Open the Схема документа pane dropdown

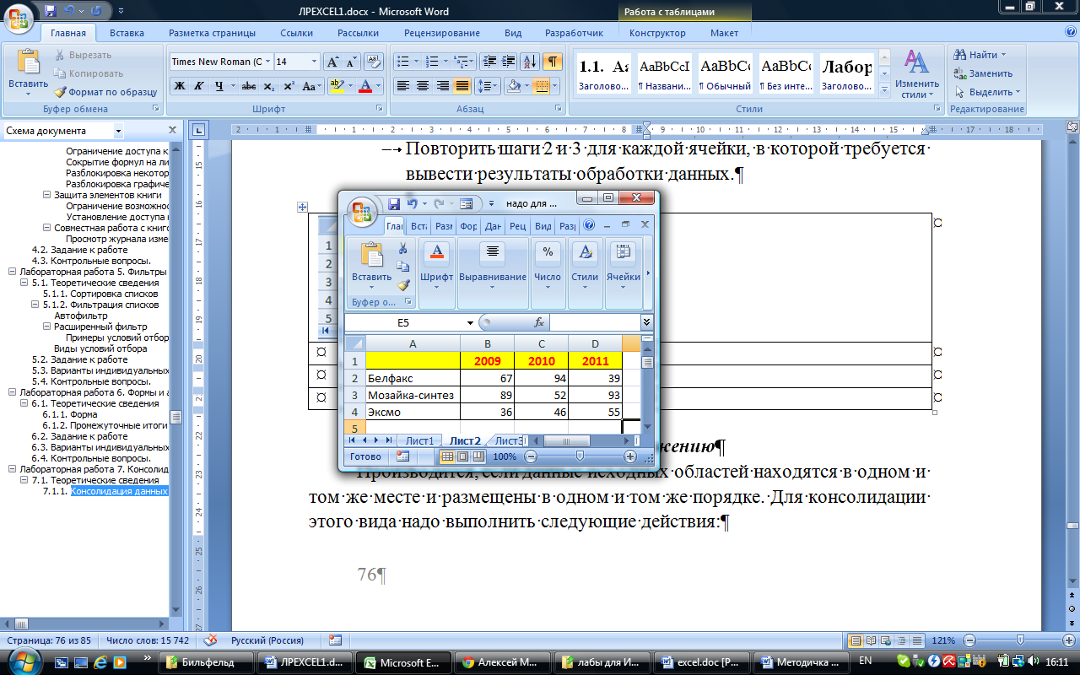118,131
